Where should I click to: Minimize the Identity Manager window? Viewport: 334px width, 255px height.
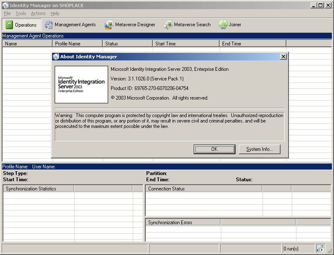point(314,5)
